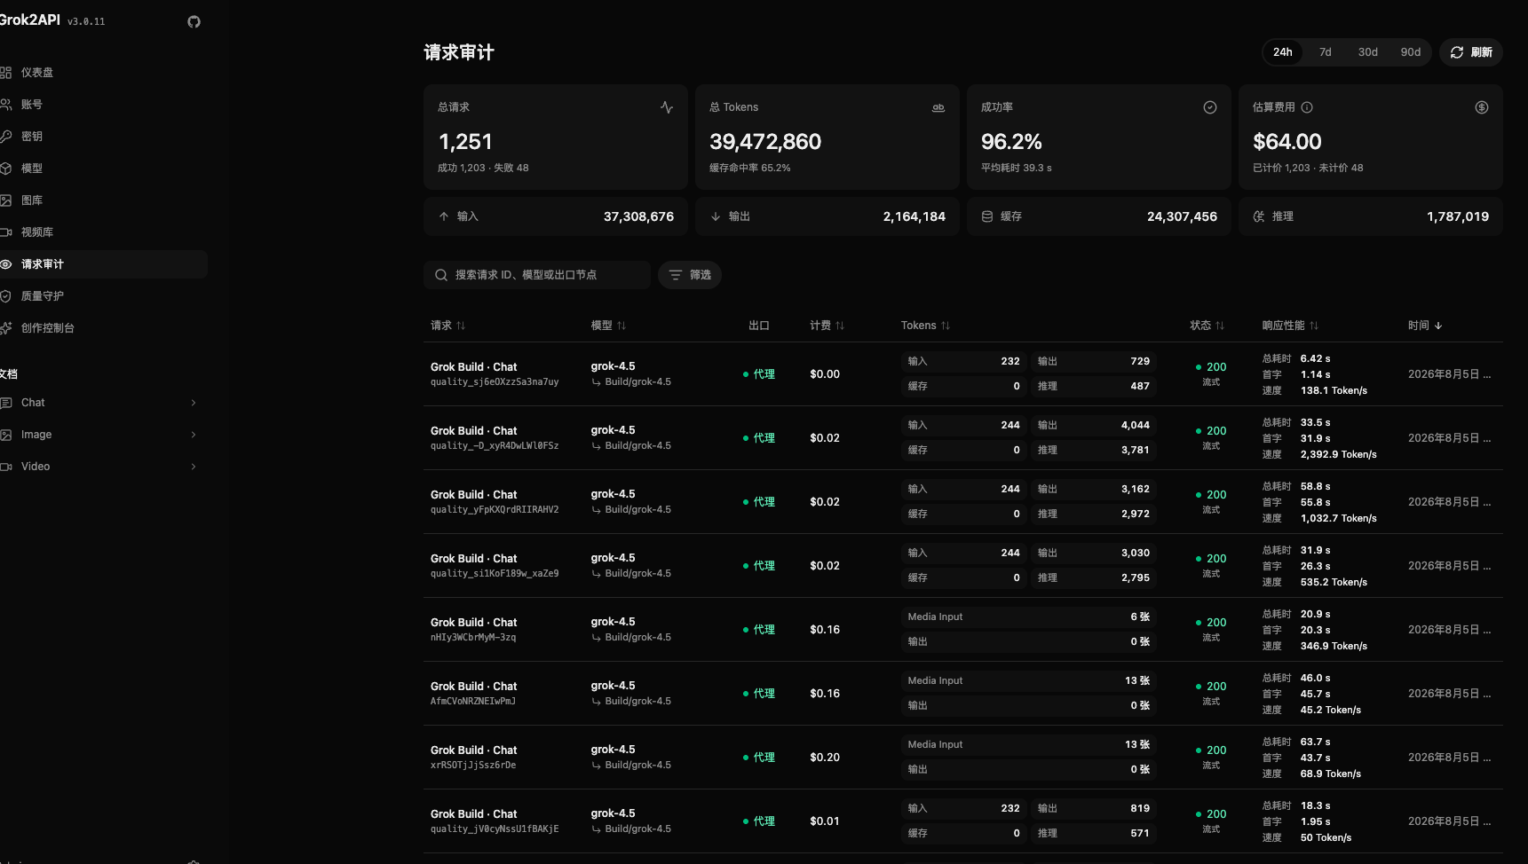
Task: Open request quality_yFpKXQrdRIIRAHV2 row
Action: [x=963, y=502]
